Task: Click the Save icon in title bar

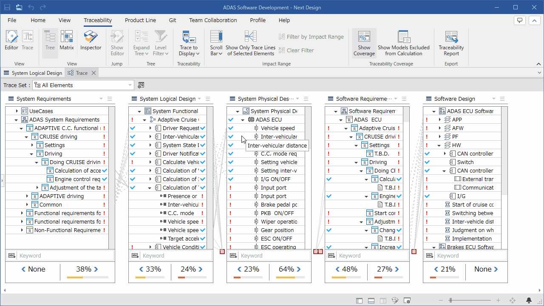Action: click(7, 7)
